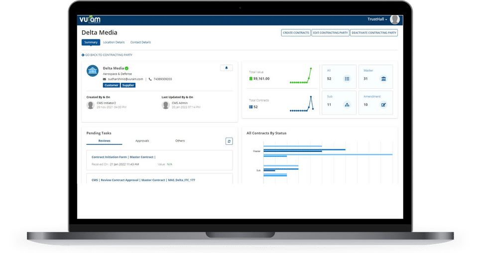Viewport: 478px width, 253px height.
Task: Click the Create Contracts button
Action: point(296,32)
